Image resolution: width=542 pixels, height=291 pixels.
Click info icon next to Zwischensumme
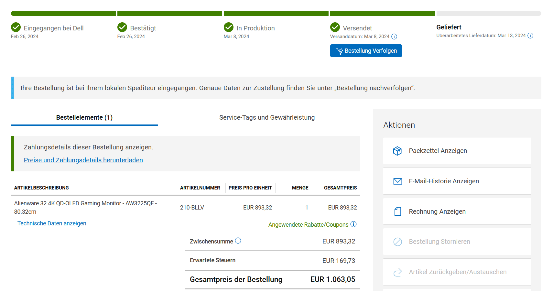coord(238,241)
